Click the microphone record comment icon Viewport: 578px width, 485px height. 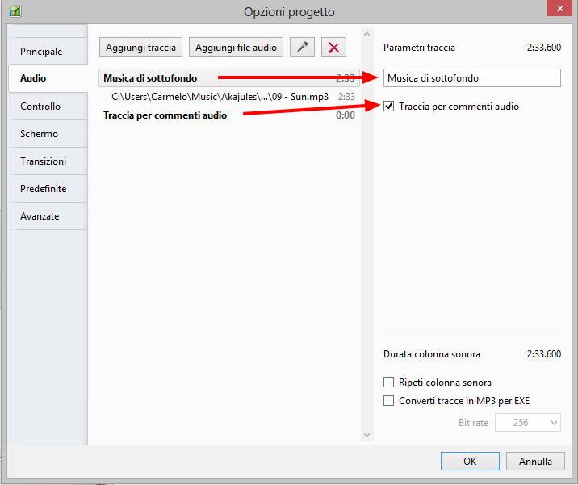click(x=302, y=48)
